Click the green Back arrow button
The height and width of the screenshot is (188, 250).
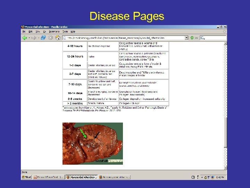coord(25,38)
